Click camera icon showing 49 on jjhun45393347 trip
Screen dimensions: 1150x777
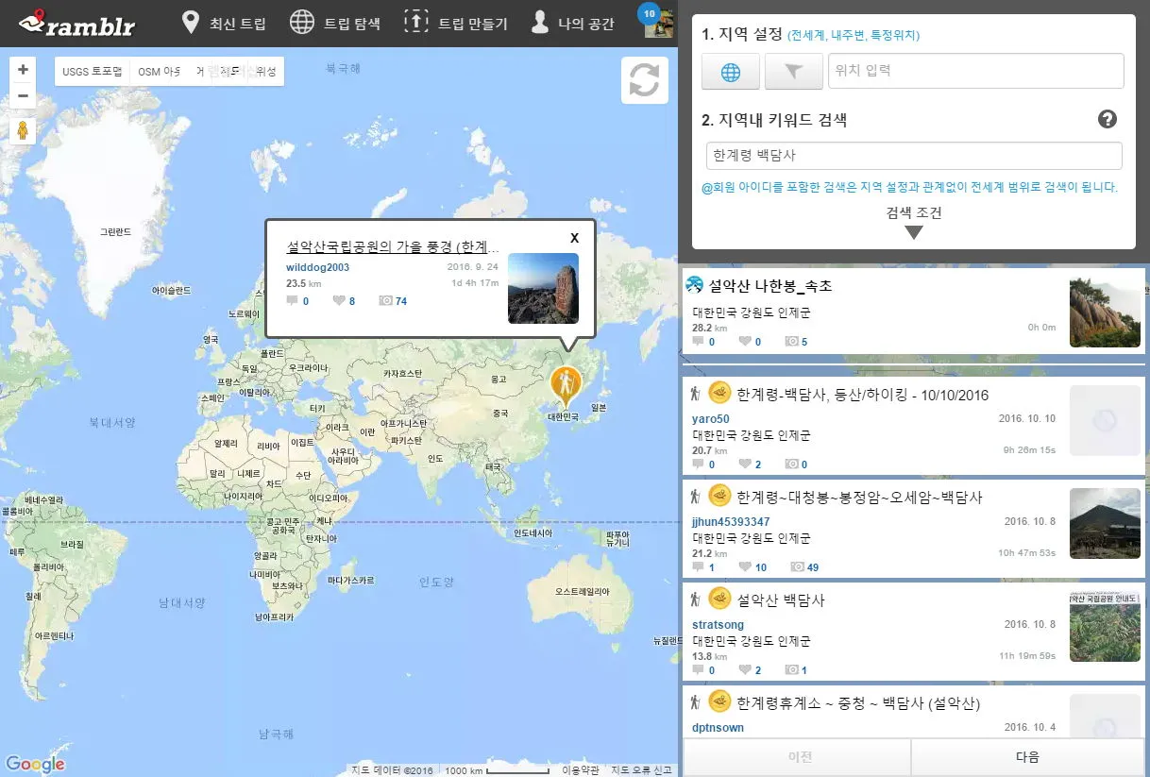pyautogui.click(x=797, y=566)
